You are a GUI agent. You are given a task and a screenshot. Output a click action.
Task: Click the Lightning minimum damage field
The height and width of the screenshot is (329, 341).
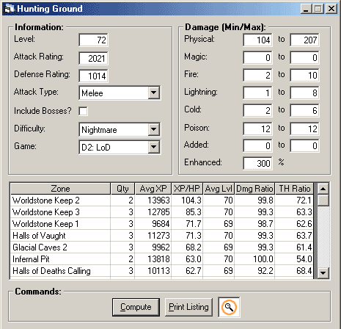tap(257, 93)
